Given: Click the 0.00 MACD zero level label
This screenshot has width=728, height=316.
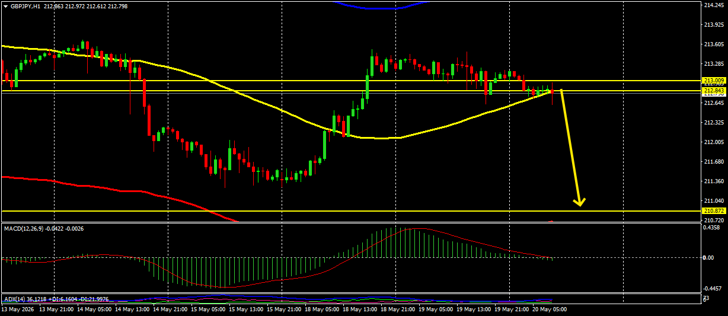Looking at the screenshot, I should (x=709, y=258).
